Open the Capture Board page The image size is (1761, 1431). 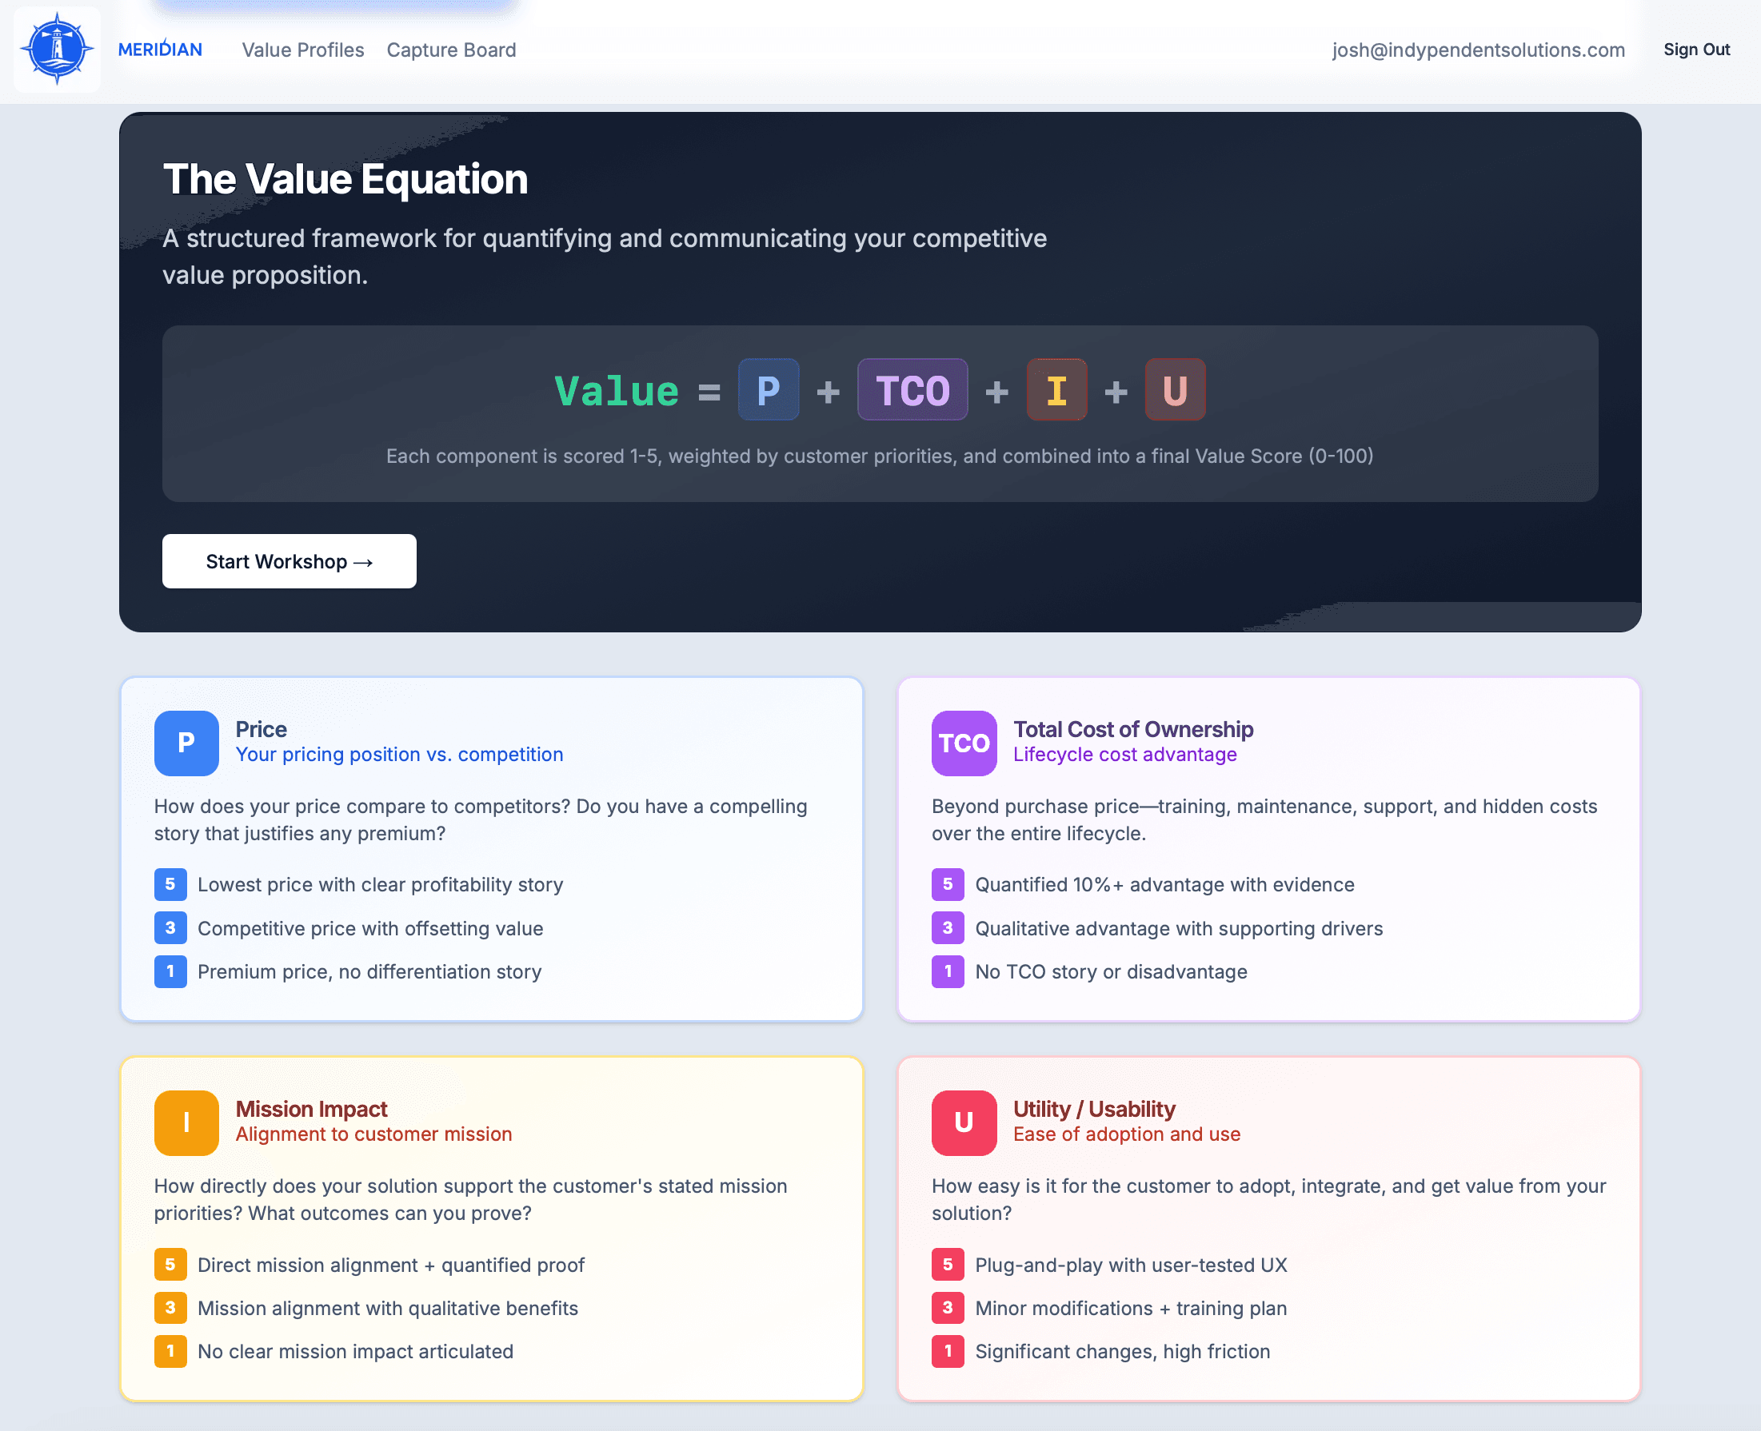[x=451, y=50]
